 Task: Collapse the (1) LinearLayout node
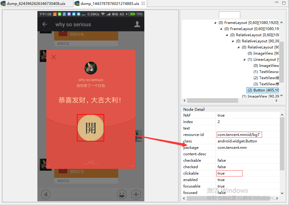click(x=244, y=60)
